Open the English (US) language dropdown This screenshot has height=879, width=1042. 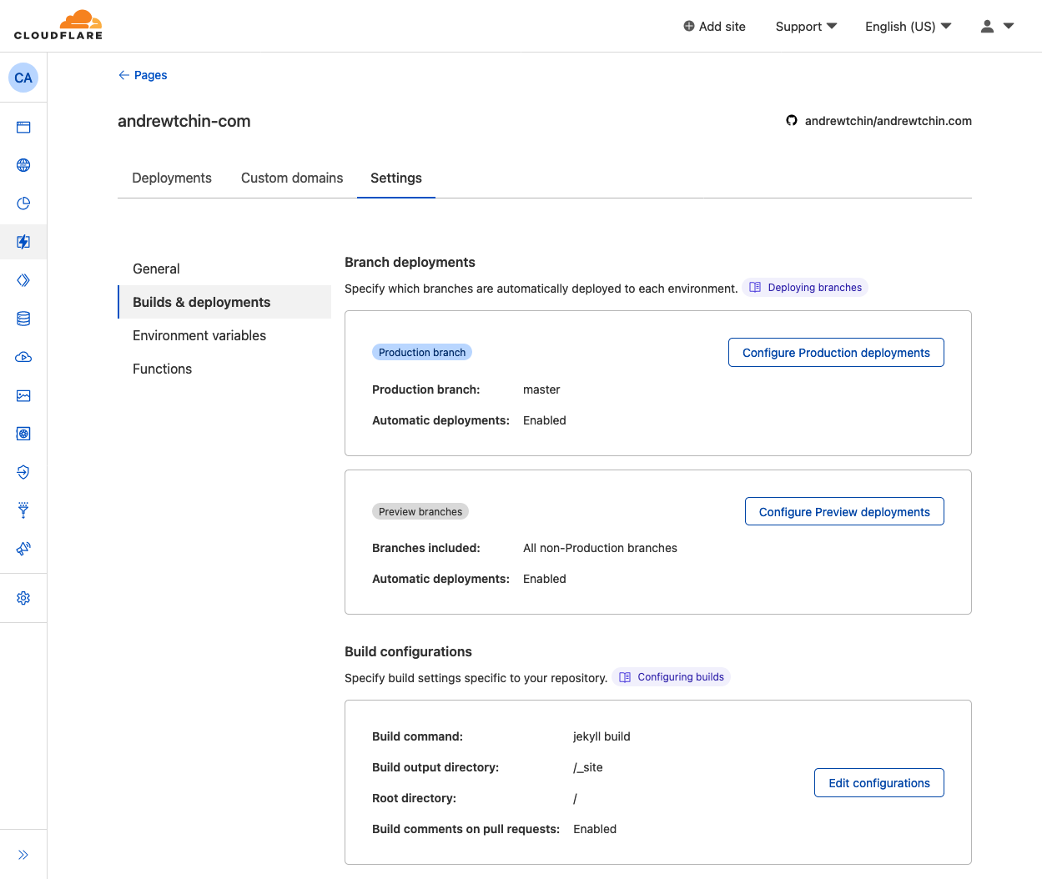point(907,26)
